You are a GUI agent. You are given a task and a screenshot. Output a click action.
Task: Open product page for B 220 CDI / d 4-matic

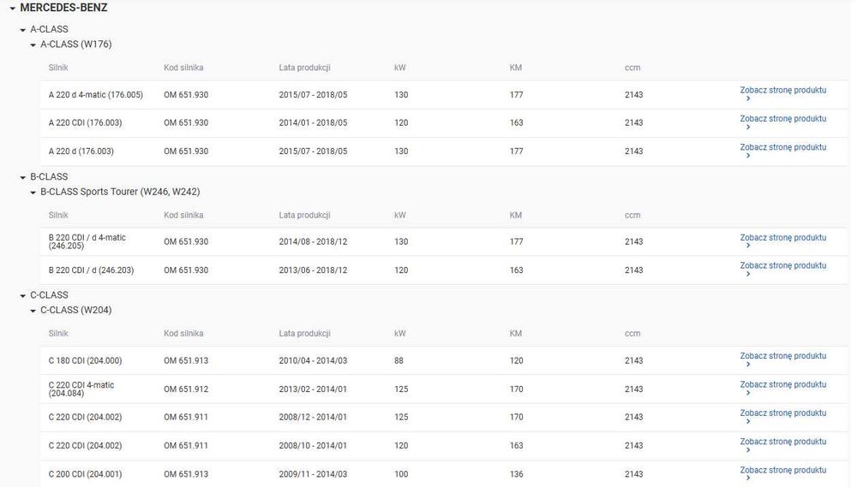click(782, 237)
